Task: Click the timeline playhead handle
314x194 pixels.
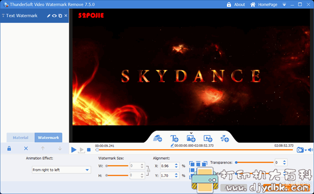Action: point(97,150)
